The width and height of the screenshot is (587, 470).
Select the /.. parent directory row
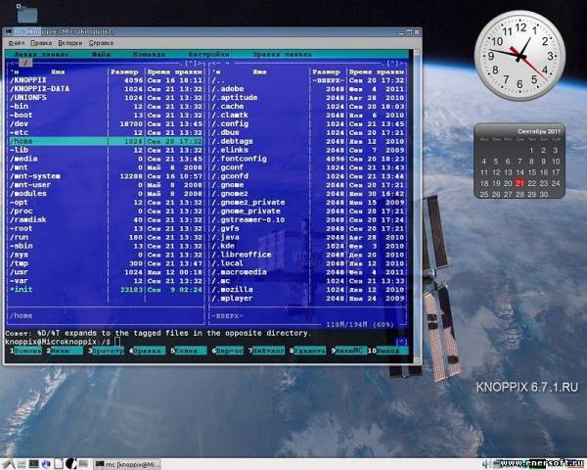coord(308,80)
